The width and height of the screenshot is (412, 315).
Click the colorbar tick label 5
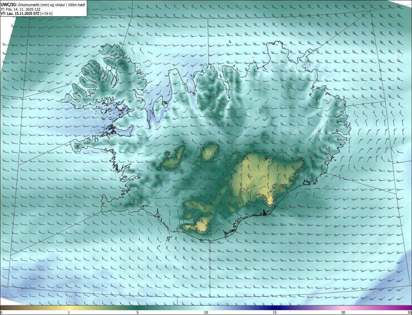coord(137,312)
